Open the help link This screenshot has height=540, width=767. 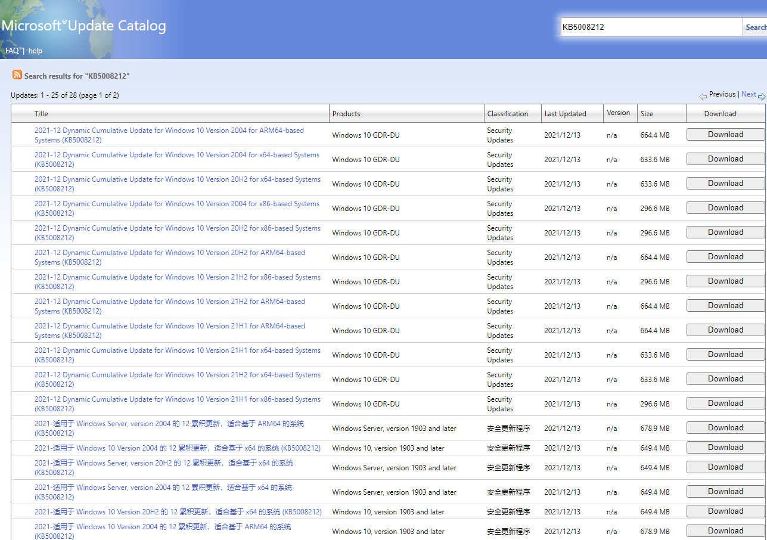(x=35, y=51)
